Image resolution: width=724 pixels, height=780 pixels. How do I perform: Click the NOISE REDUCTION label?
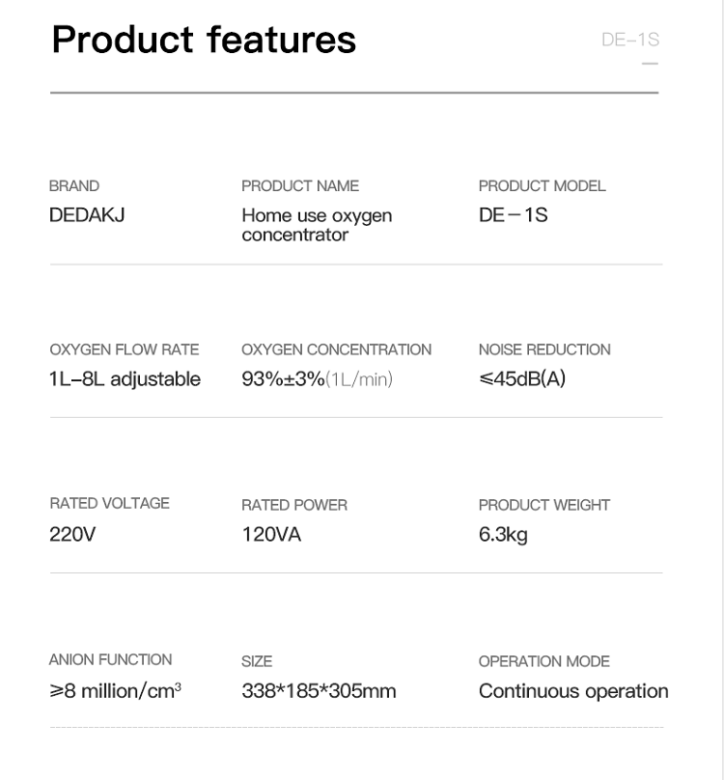click(x=544, y=349)
